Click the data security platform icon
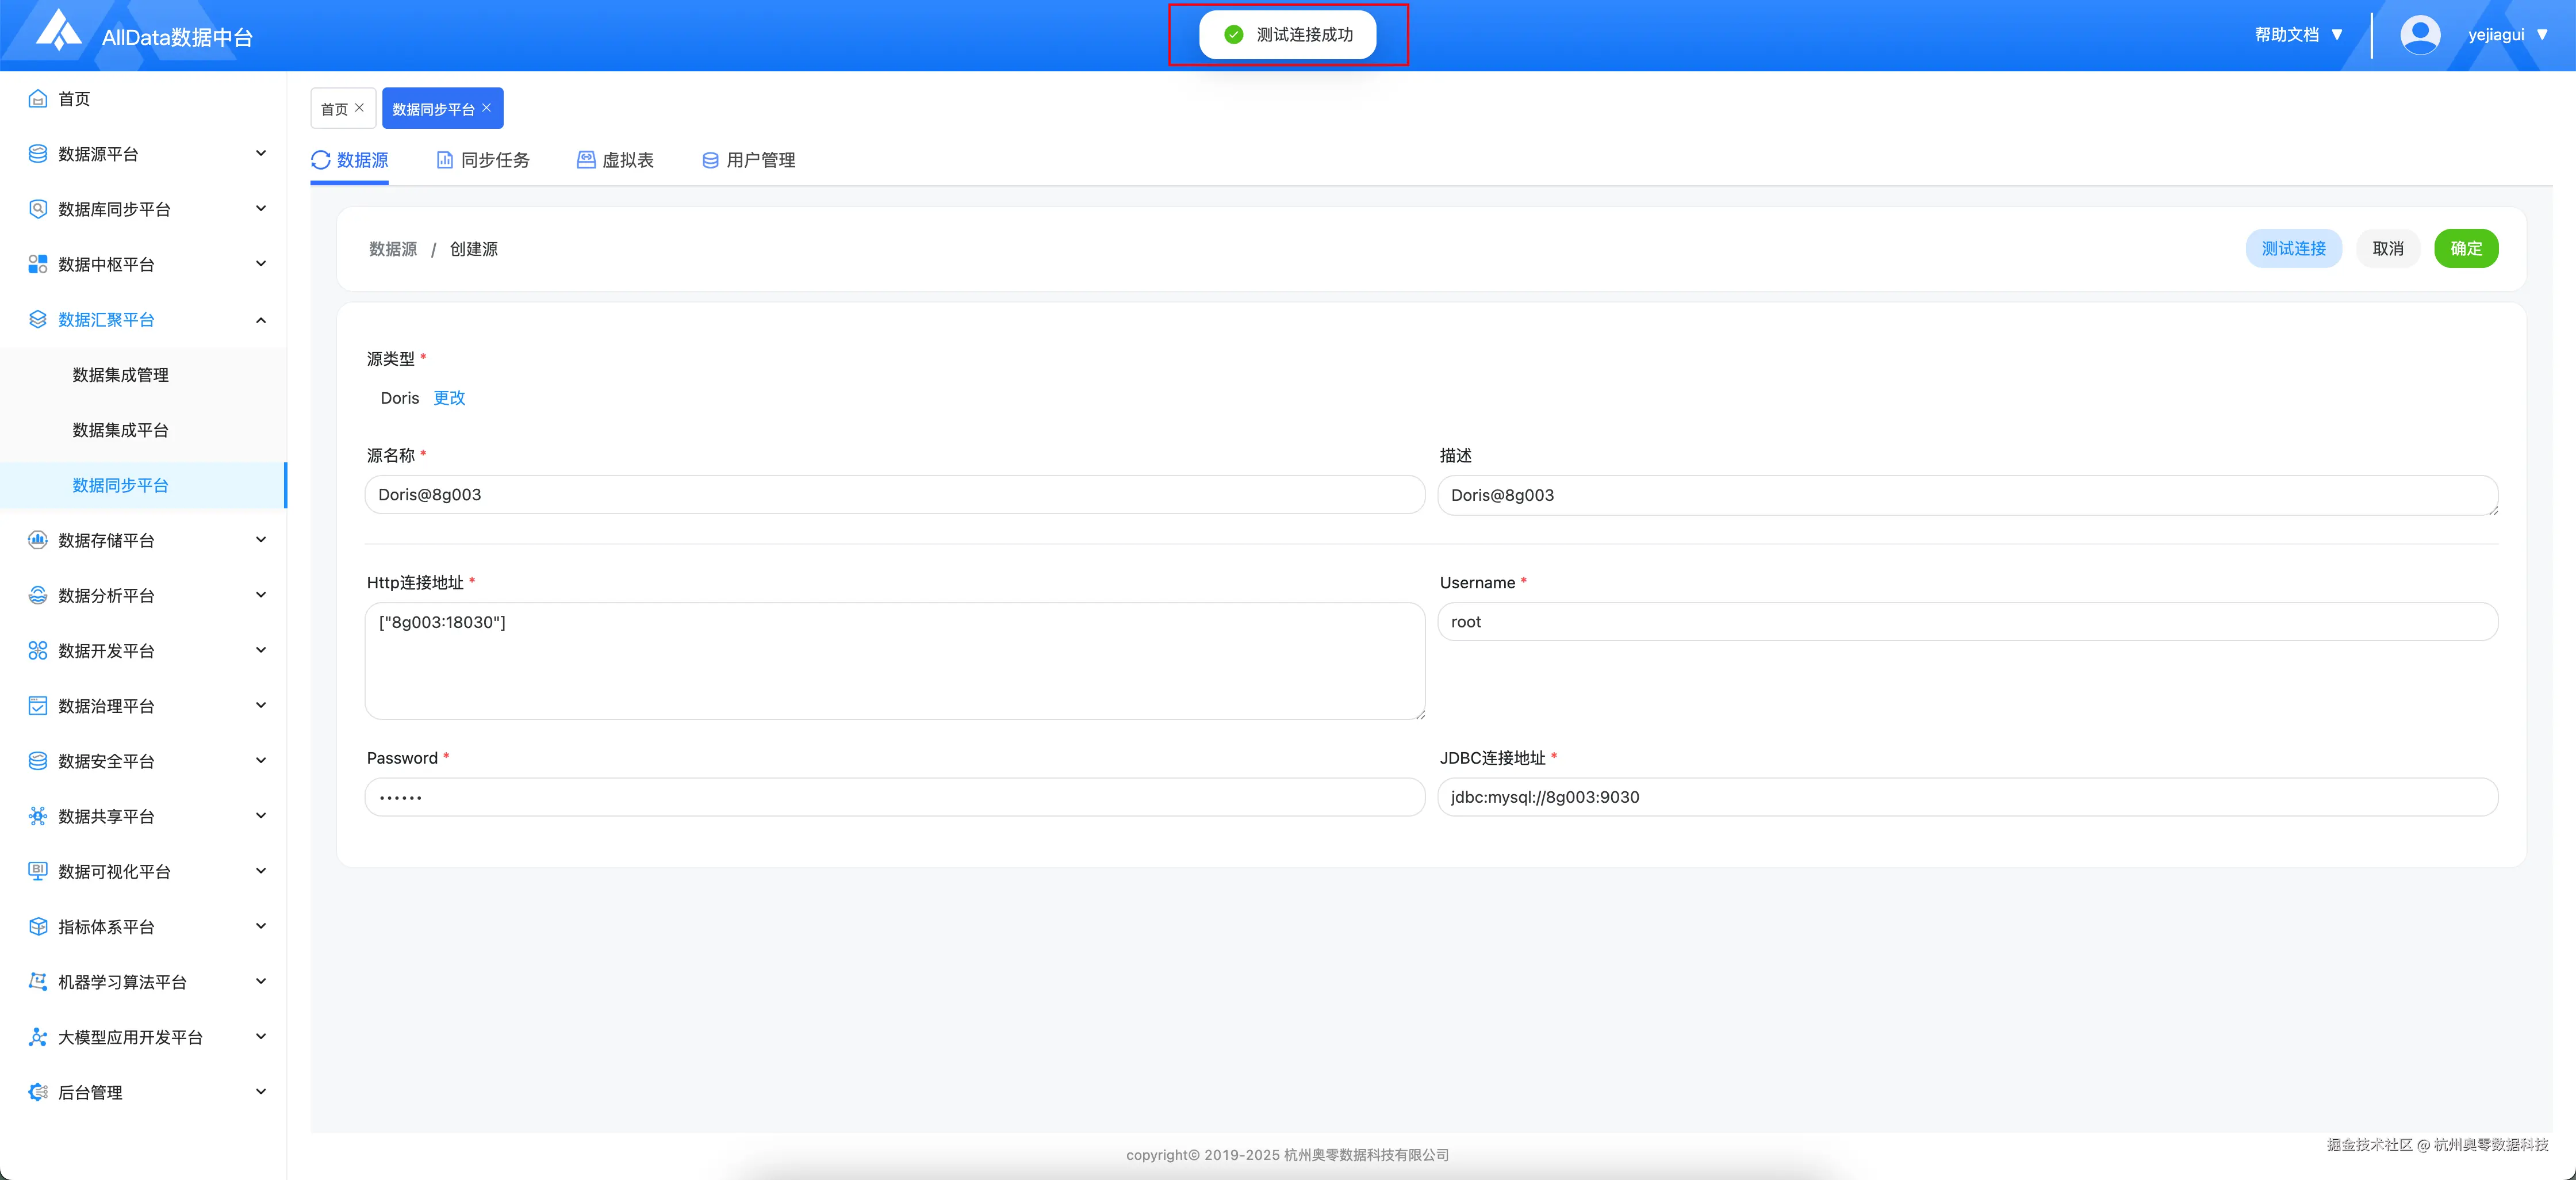 tap(38, 761)
